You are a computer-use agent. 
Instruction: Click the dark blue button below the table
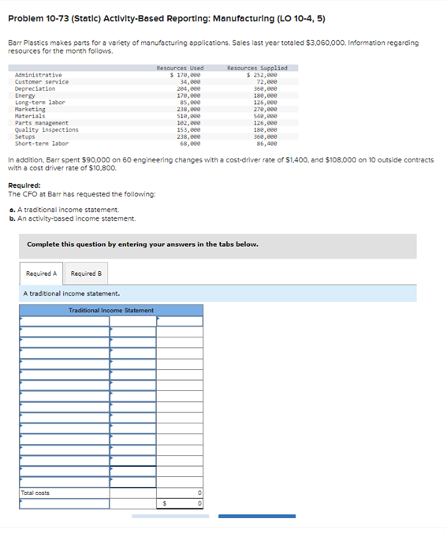tap(257, 516)
